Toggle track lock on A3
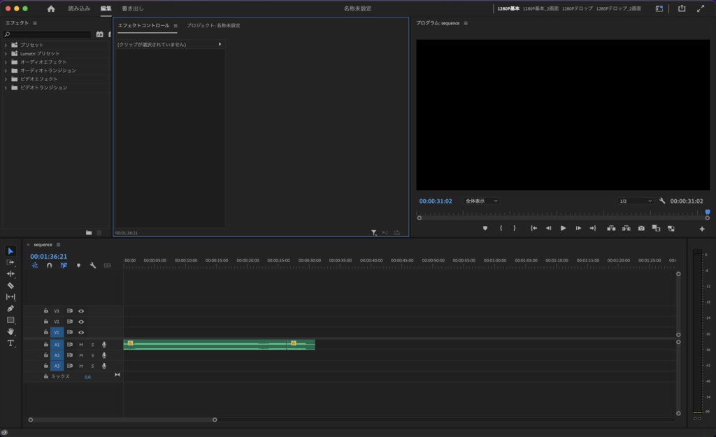 tap(45, 366)
